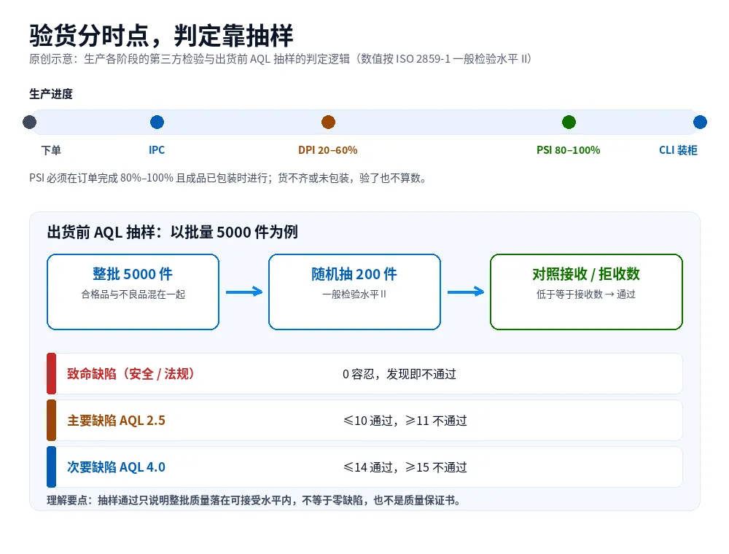Click the dark 下单 timeline dot

29,122
